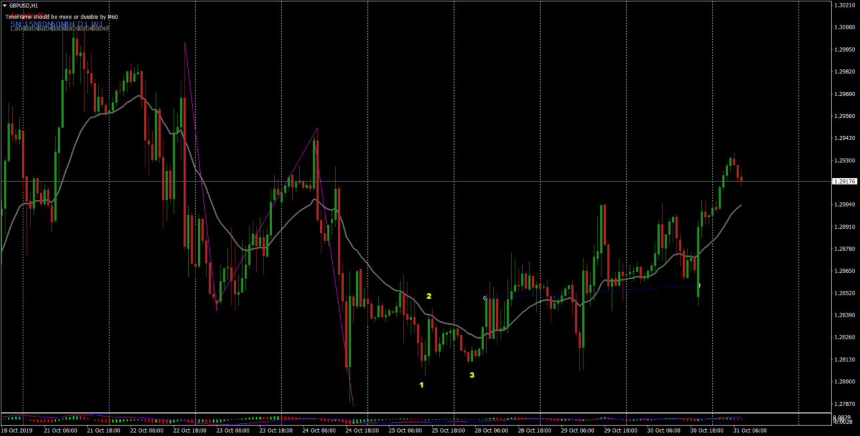Select the yellow wave label 3
Image resolution: width=860 pixels, height=436 pixels.
click(x=472, y=375)
